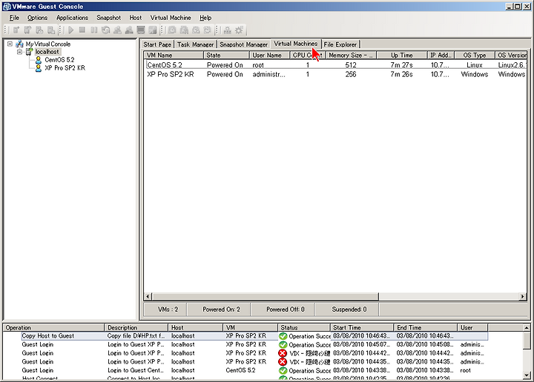Screen dimensions: 534x382
Task: Click the 'Suspended: 0' status panel
Action: (347, 309)
